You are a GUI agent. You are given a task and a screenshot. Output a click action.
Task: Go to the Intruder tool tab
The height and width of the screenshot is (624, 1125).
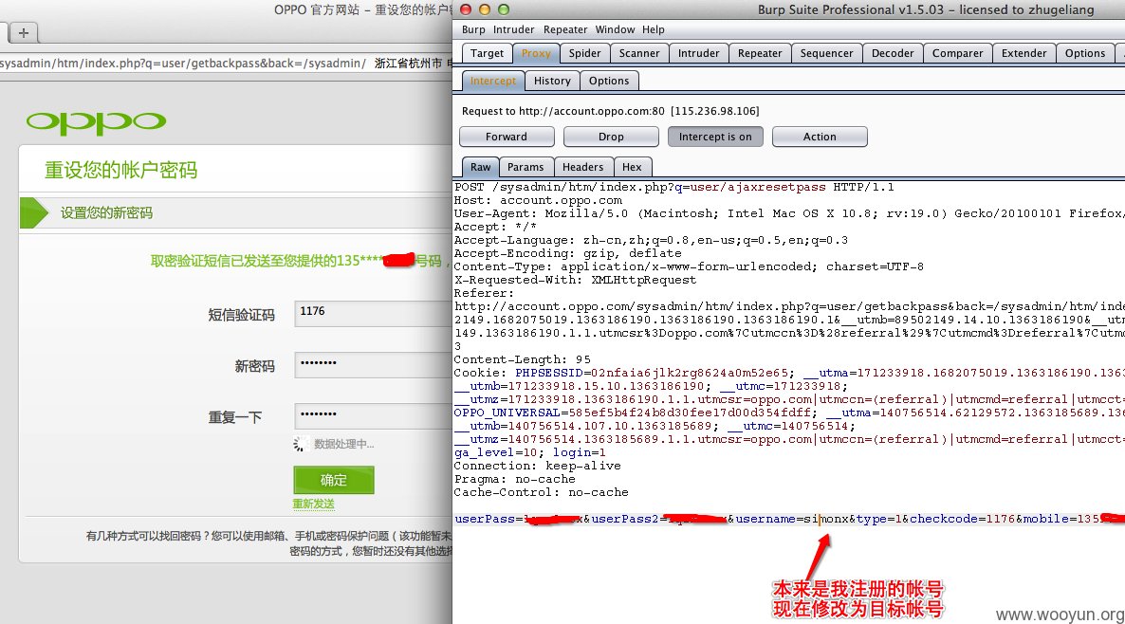699,53
